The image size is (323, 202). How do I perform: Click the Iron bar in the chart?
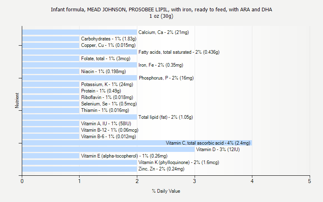coord(80,65)
